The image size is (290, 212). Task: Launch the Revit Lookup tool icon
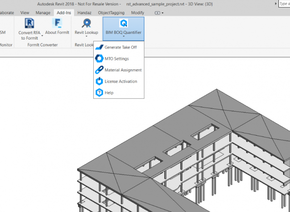click(x=86, y=24)
